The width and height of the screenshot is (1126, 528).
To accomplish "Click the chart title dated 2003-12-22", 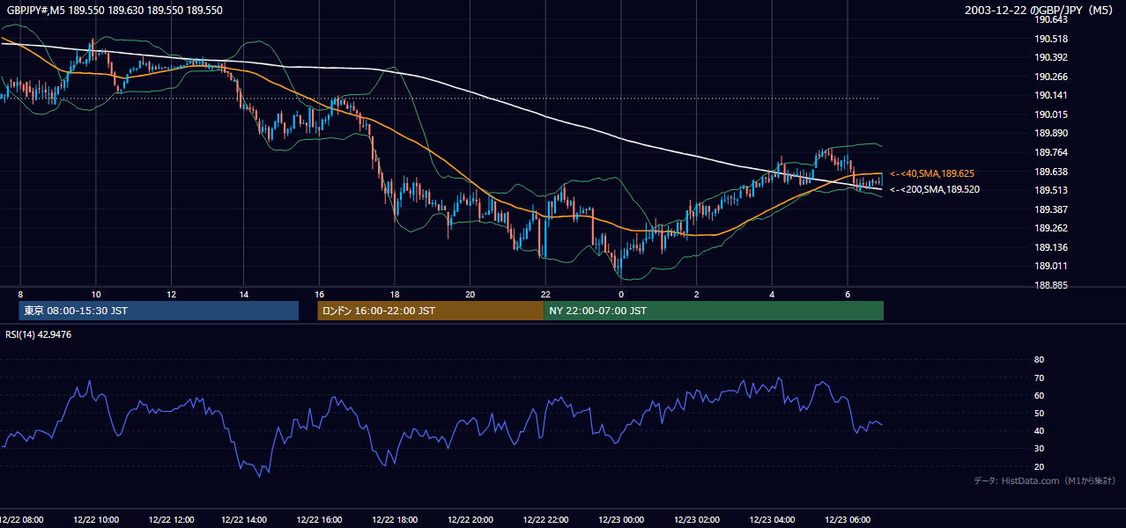I will coord(1041,11).
